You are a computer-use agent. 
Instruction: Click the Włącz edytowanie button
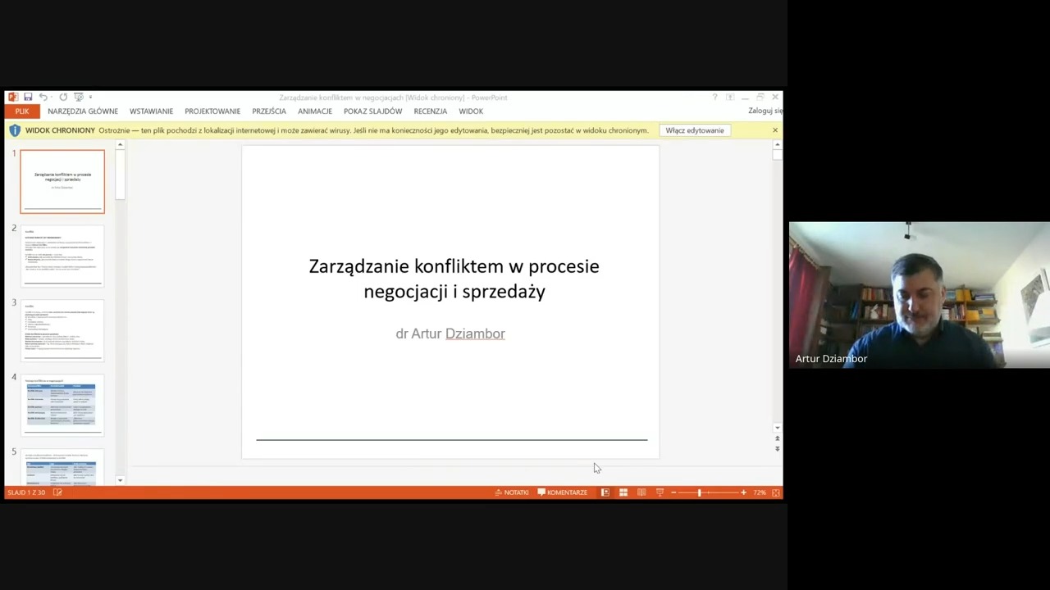tap(695, 130)
